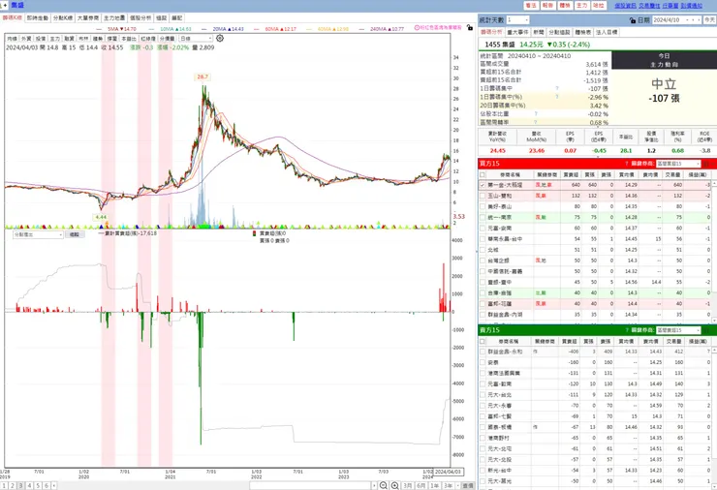Viewport: 717px width, 490px height.
Task: Click the lock icon beside 日期
Action: [x=633, y=20]
